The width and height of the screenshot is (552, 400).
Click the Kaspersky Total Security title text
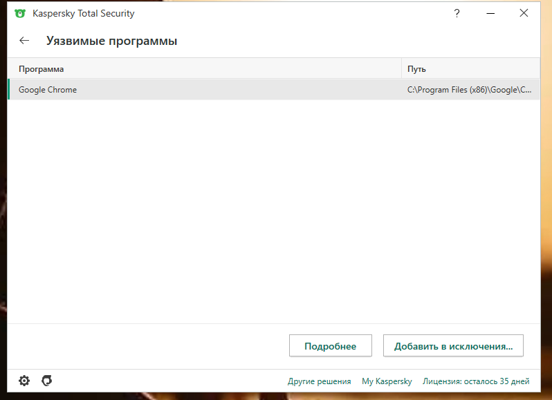[x=84, y=13]
